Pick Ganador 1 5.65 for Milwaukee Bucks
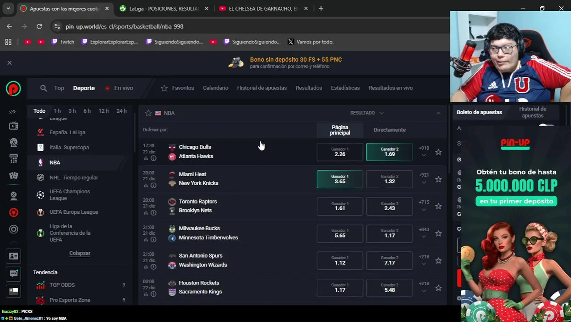The image size is (571, 322). click(x=340, y=233)
